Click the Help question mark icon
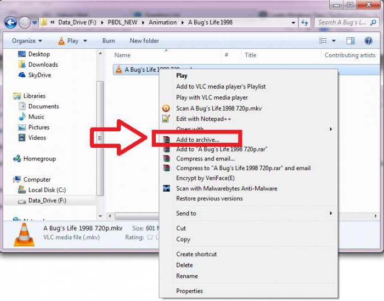The width and height of the screenshot is (384, 301). (x=368, y=41)
